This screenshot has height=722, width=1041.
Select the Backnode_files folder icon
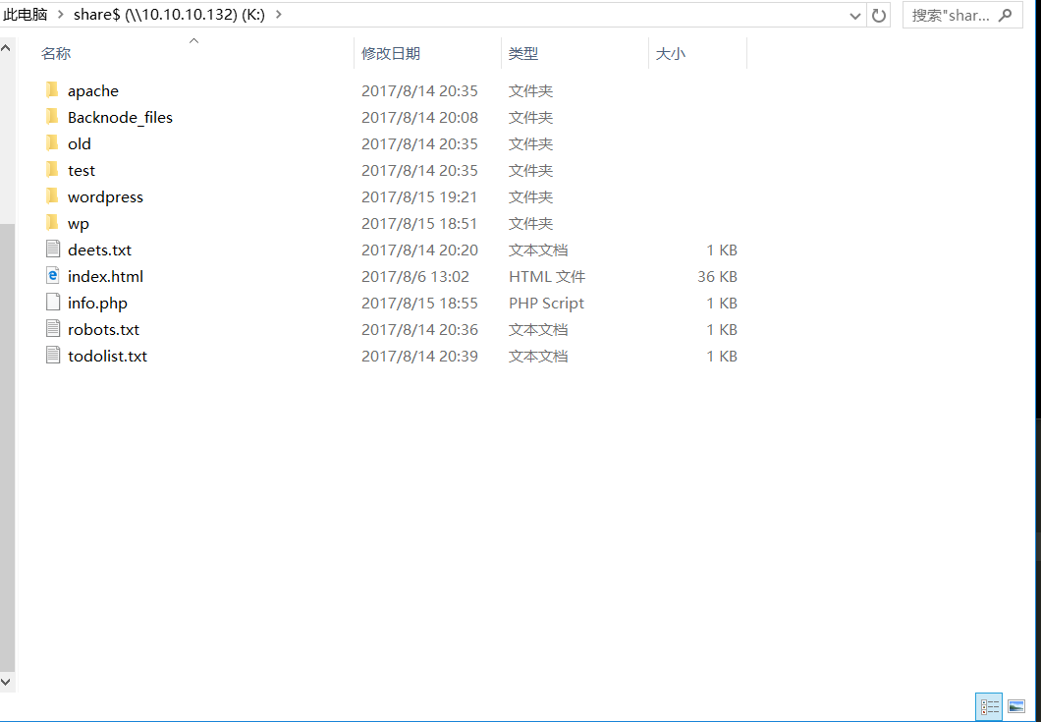point(53,117)
